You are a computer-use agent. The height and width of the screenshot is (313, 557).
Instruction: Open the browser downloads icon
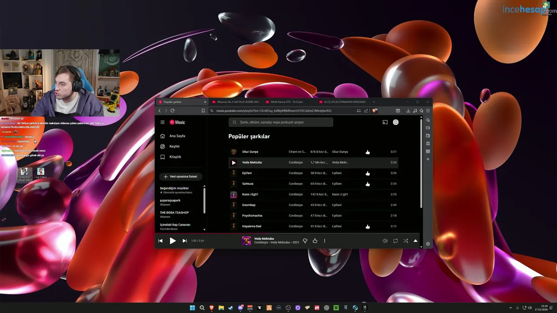point(408,111)
